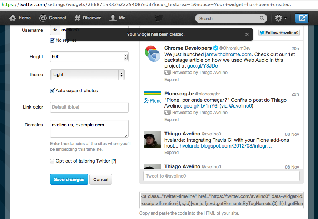Select the embed code text box
The width and height of the screenshot is (318, 219).
222,200
